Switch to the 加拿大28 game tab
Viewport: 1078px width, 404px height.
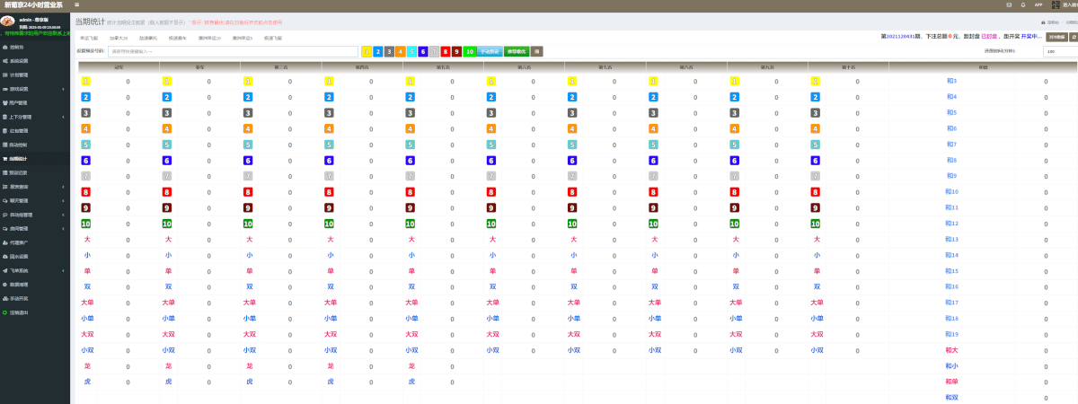[119, 39]
